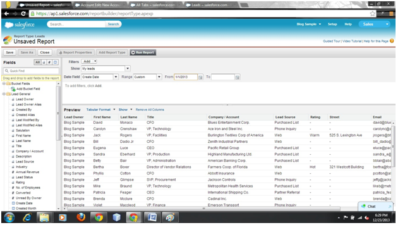
Task: Open Paint from the taskbar
Action: 170,217
